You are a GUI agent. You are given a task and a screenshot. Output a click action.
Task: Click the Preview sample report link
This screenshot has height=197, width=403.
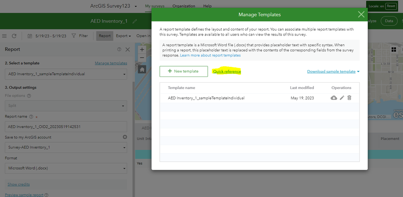(x=24, y=195)
